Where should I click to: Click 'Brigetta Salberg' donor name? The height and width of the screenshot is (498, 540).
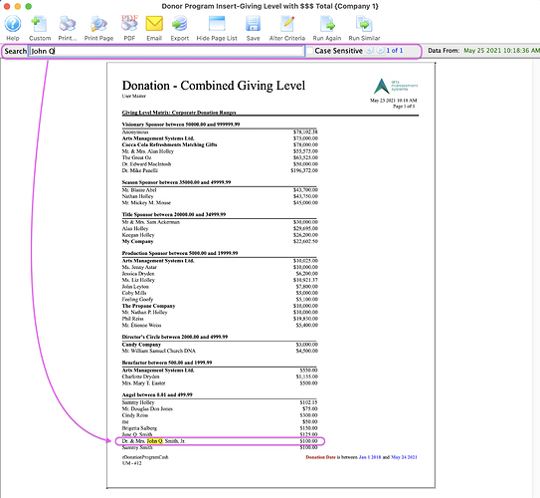pos(139,428)
